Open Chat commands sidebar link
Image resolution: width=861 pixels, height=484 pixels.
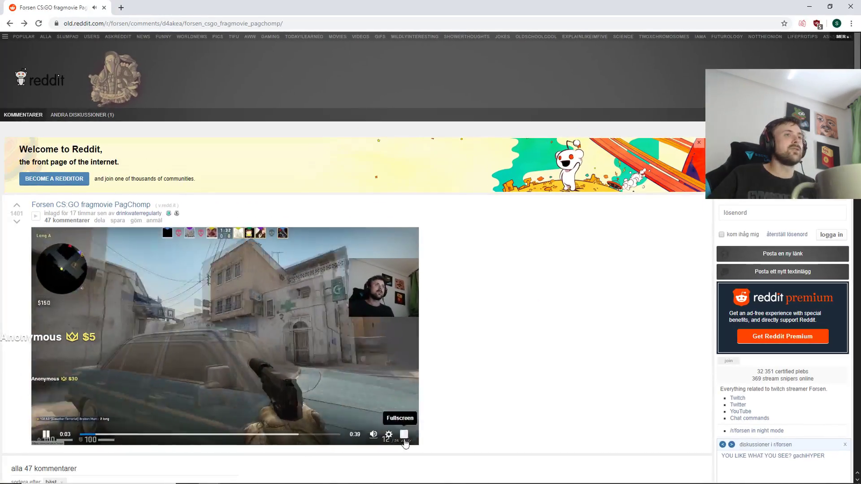click(x=750, y=418)
